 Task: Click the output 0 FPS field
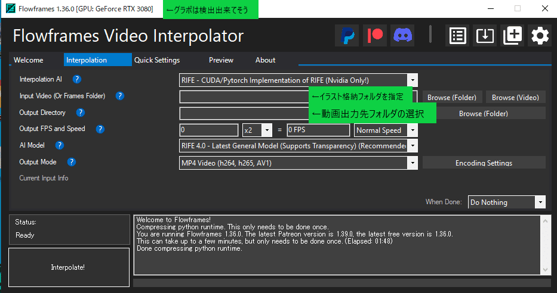coord(318,130)
